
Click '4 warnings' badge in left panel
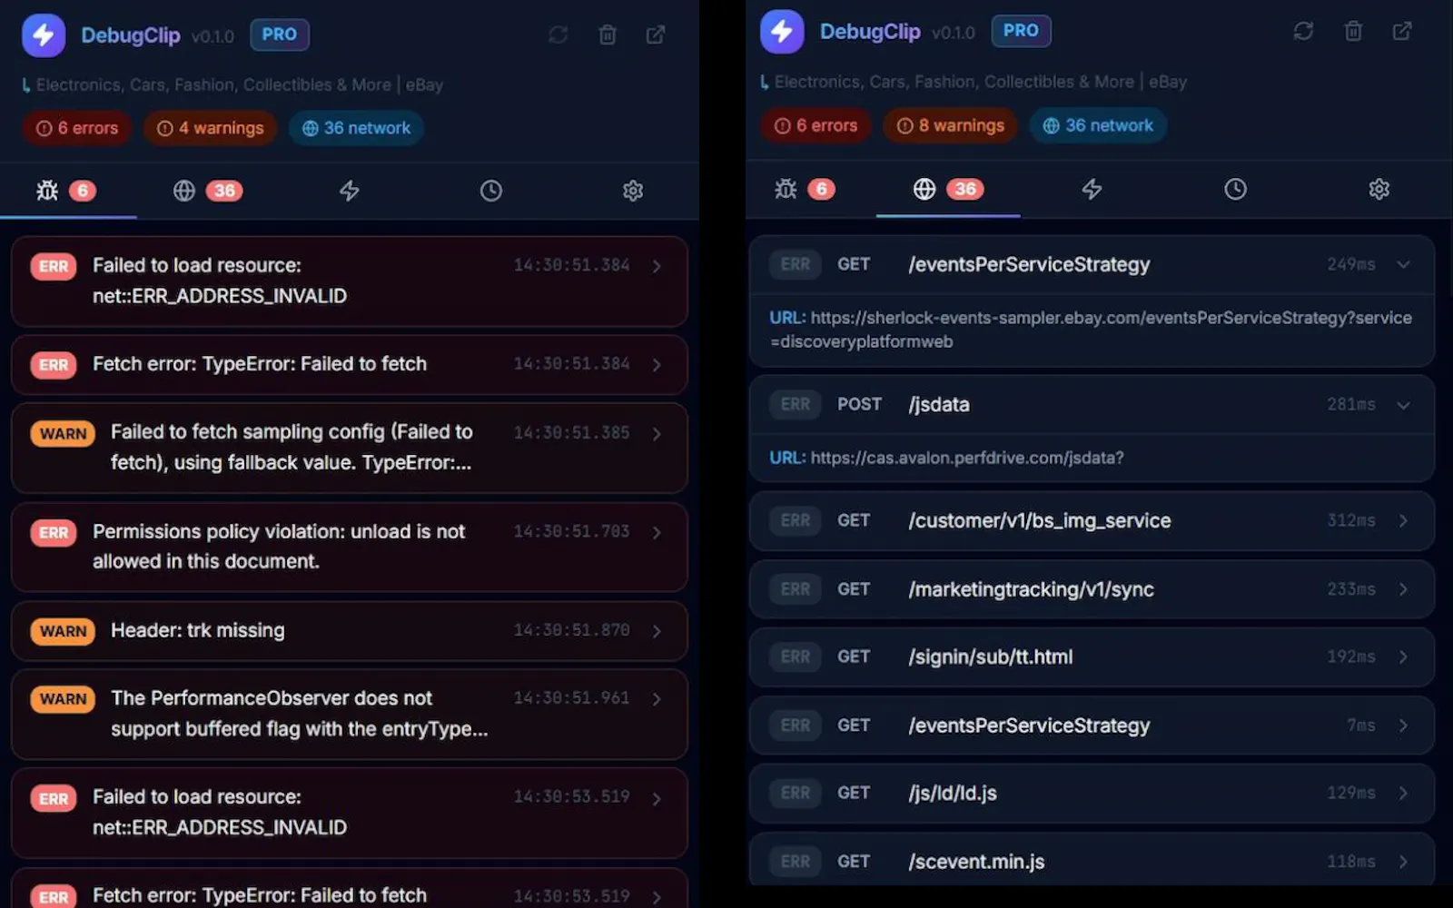pyautogui.click(x=210, y=128)
